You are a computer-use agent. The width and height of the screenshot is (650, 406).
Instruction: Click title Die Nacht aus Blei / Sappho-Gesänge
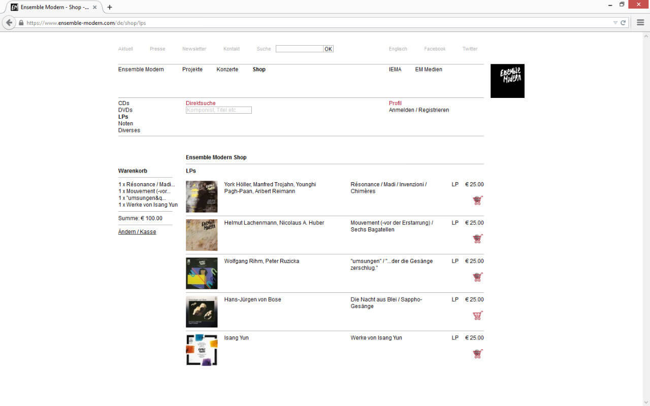point(386,303)
